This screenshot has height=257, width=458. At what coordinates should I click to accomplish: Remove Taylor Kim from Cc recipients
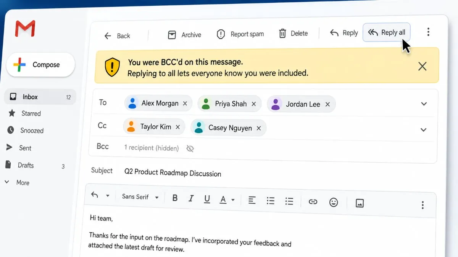(177, 127)
